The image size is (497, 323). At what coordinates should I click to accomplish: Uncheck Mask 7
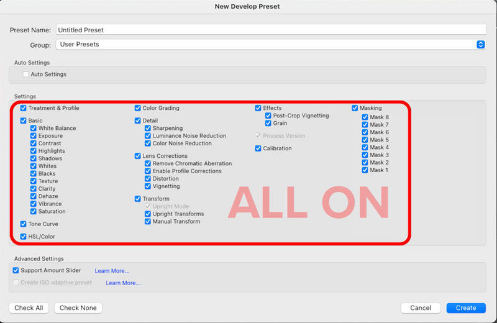tap(365, 125)
